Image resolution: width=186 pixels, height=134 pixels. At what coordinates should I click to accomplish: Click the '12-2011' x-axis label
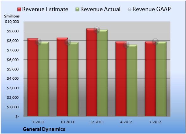point(97,122)
